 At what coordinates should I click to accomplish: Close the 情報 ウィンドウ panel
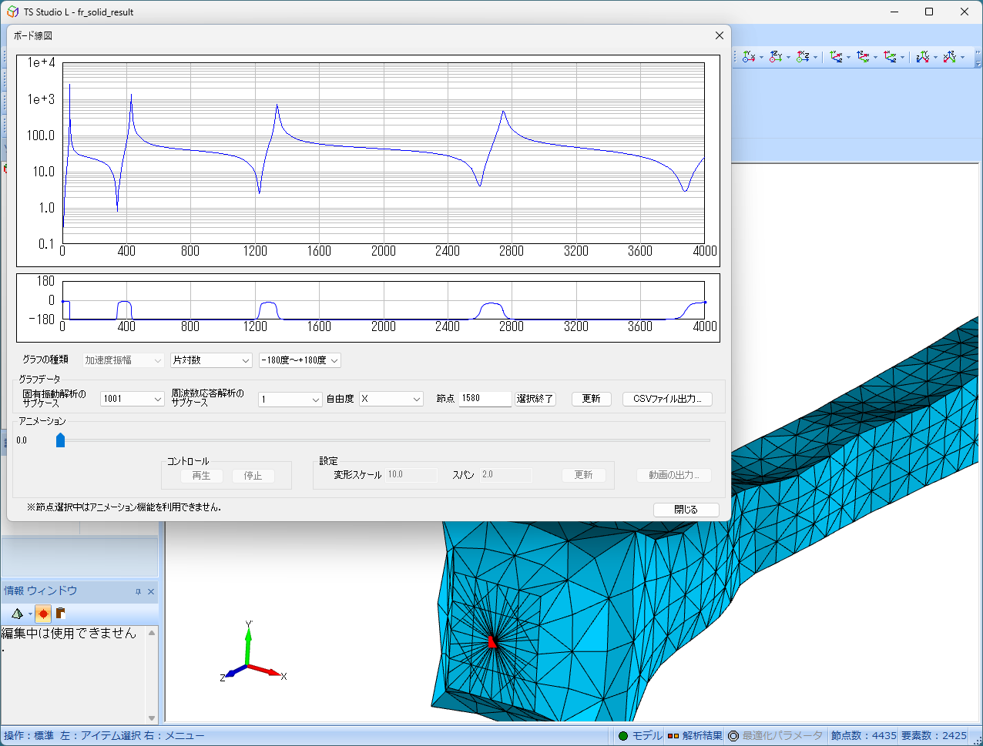[x=151, y=591]
